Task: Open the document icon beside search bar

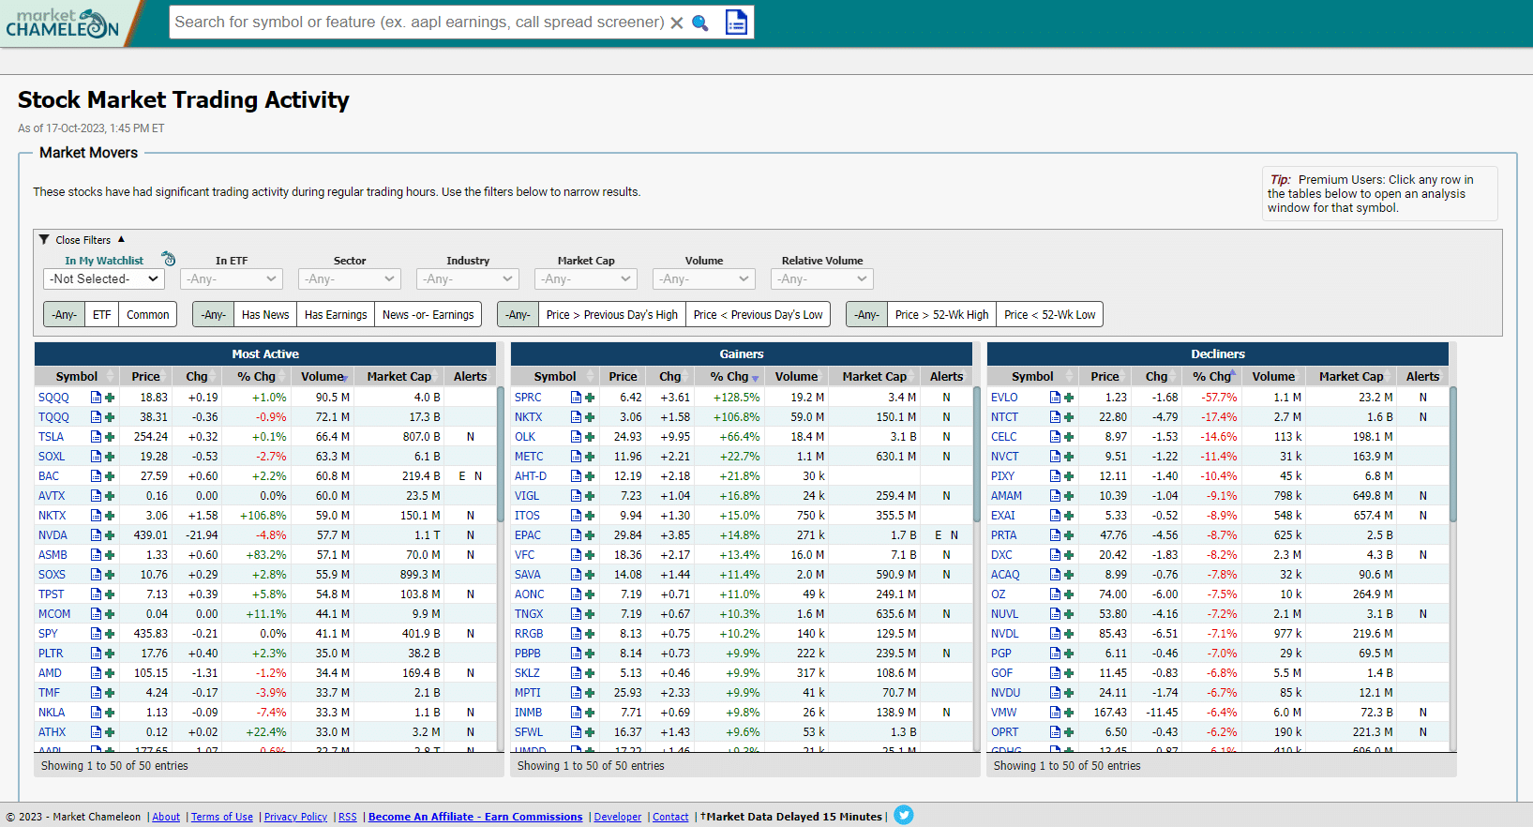Action: coord(737,22)
